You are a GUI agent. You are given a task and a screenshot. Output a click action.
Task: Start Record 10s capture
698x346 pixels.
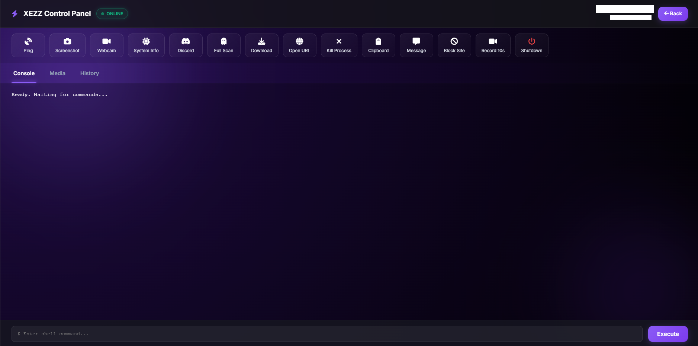[493, 45]
